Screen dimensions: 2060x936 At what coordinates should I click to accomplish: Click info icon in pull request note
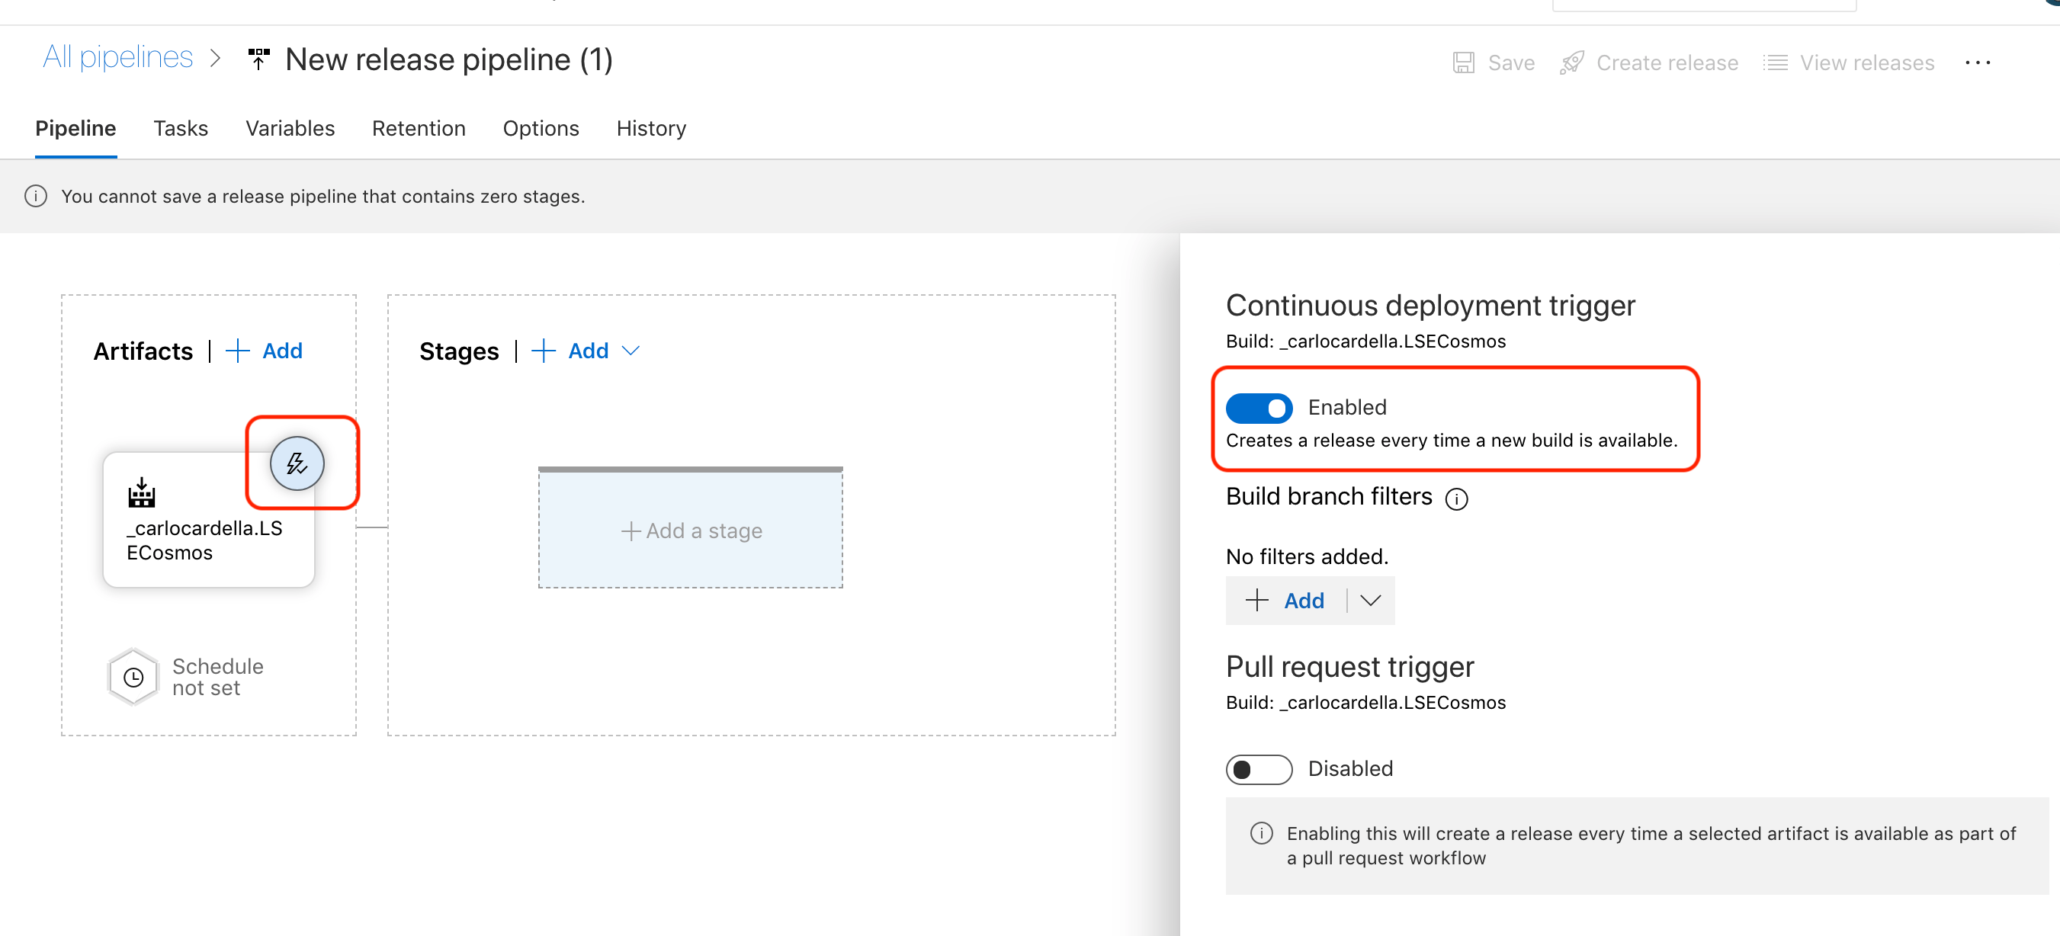1261,833
